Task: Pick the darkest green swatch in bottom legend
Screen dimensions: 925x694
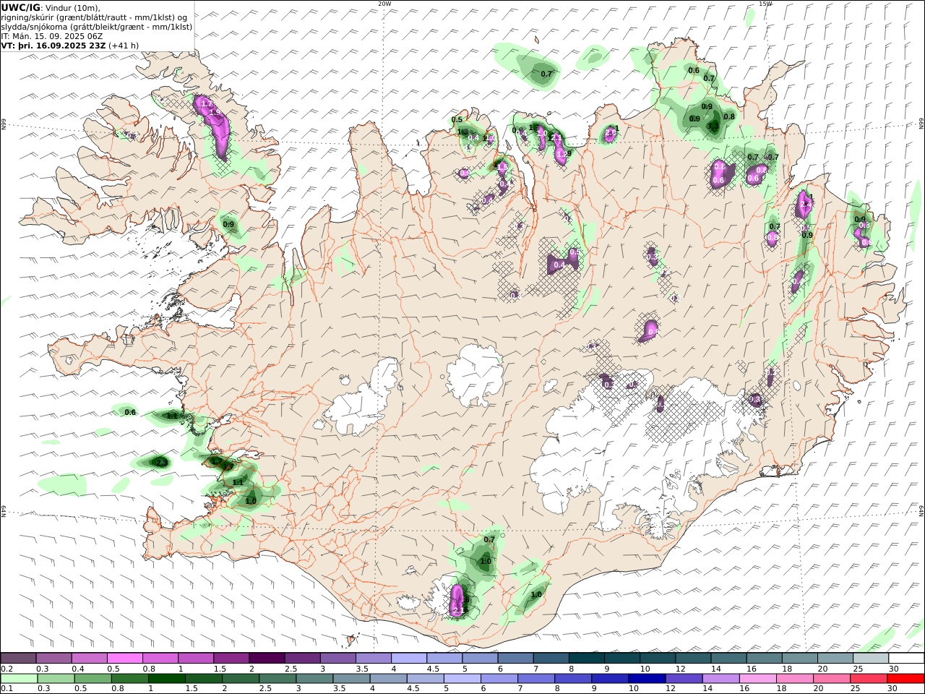Action: [168, 679]
